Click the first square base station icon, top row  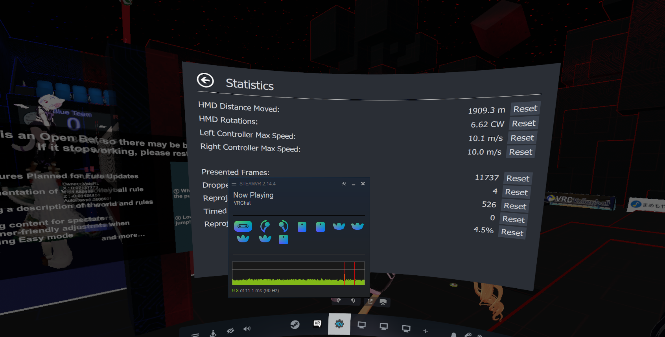click(x=302, y=227)
